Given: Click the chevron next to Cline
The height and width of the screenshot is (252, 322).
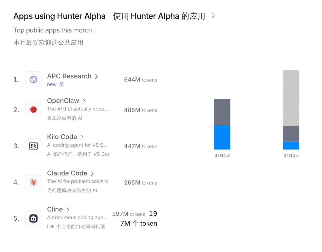Looking at the screenshot, I should pyautogui.click(x=68, y=210).
